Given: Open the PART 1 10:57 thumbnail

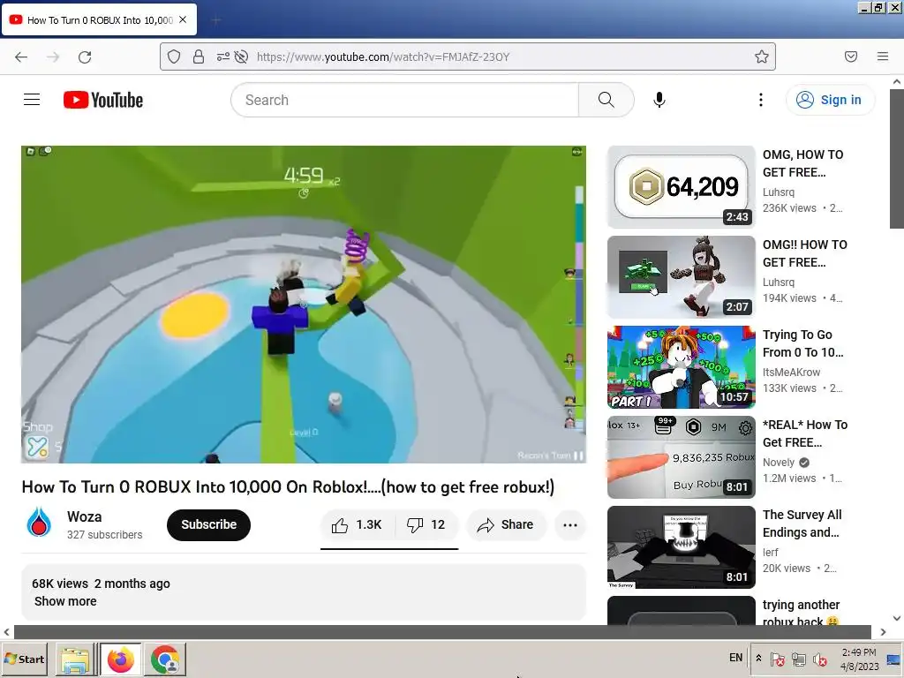Looking at the screenshot, I should coord(681,366).
